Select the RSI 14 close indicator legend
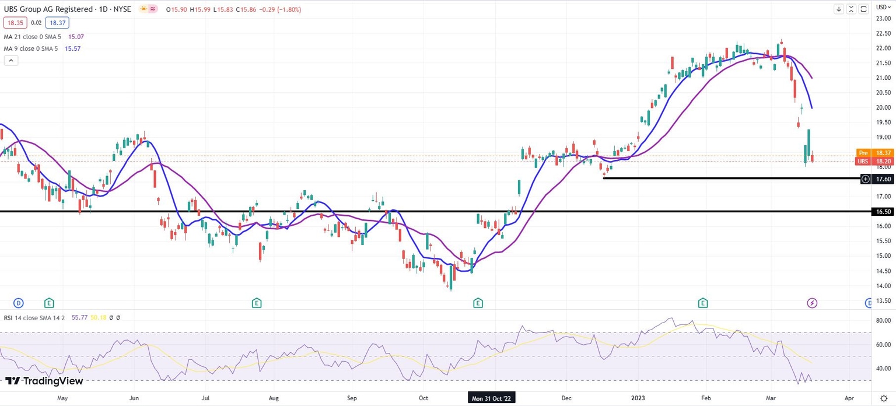Screen dimensions: 896x406 tap(36, 317)
